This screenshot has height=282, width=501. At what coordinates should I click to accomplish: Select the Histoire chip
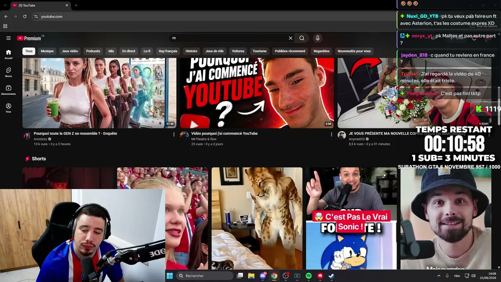(191, 51)
